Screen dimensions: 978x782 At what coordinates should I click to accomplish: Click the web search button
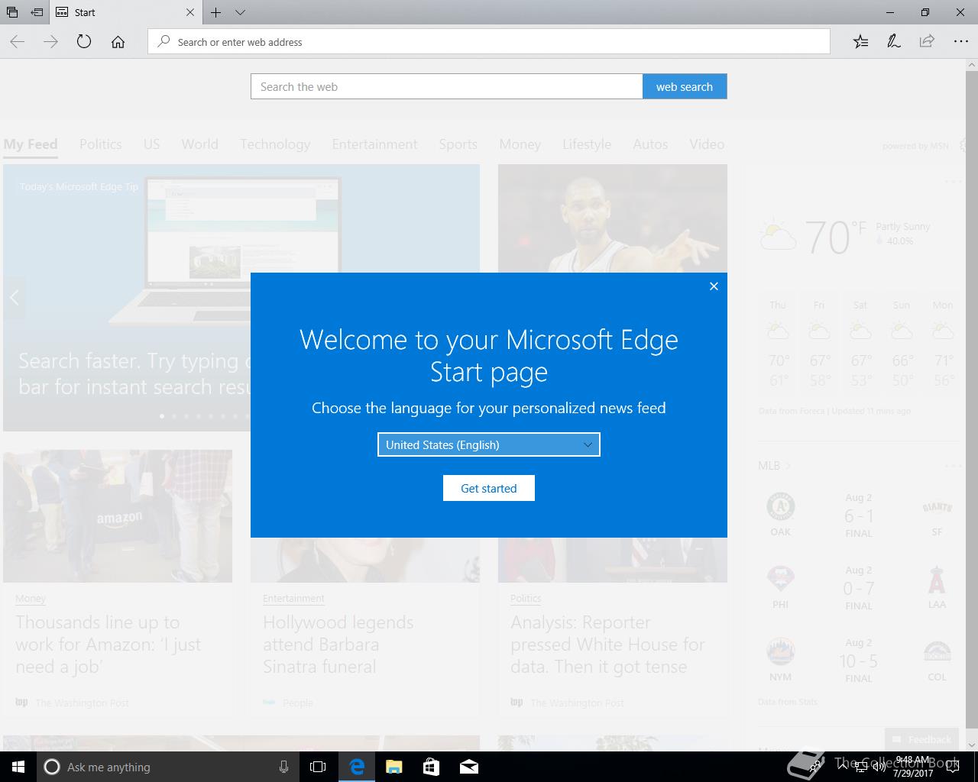(x=685, y=86)
